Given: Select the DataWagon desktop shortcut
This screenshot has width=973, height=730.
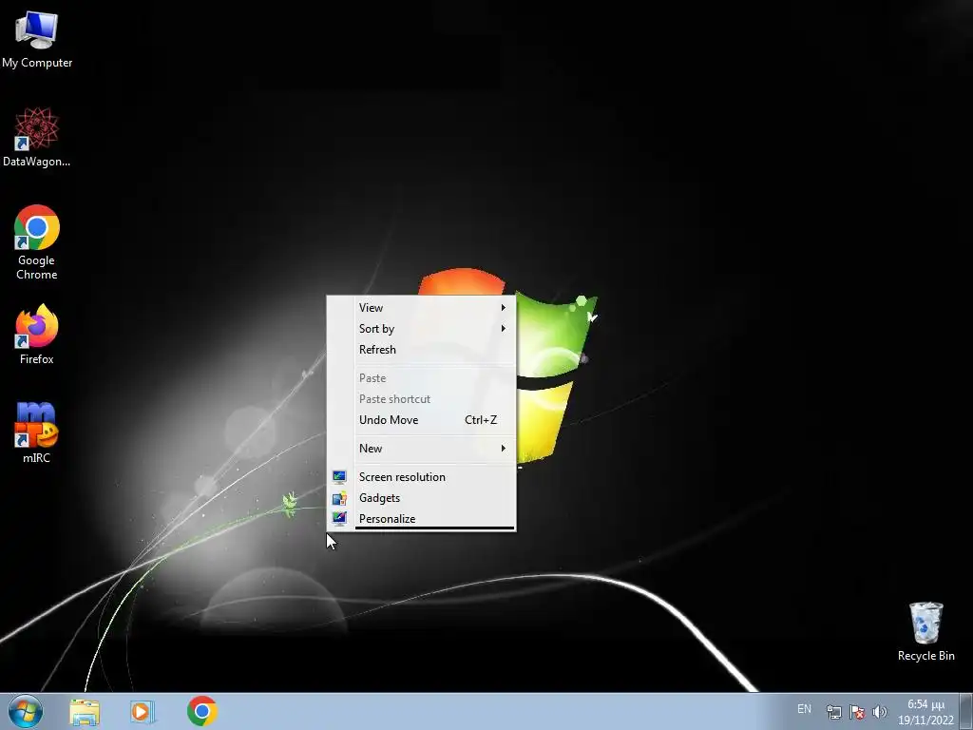Looking at the screenshot, I should (37, 137).
